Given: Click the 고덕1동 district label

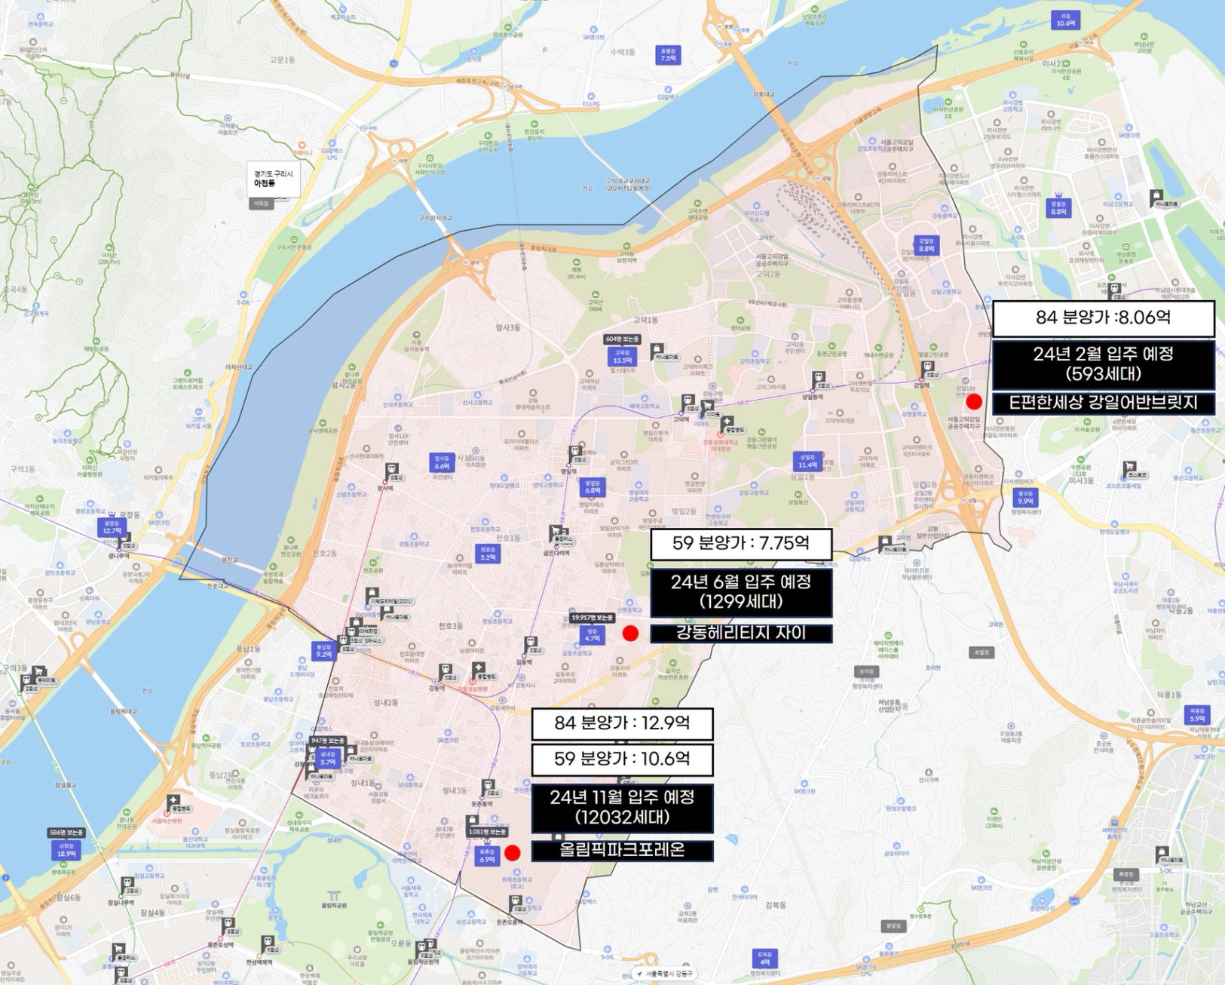Looking at the screenshot, I should click(646, 320).
